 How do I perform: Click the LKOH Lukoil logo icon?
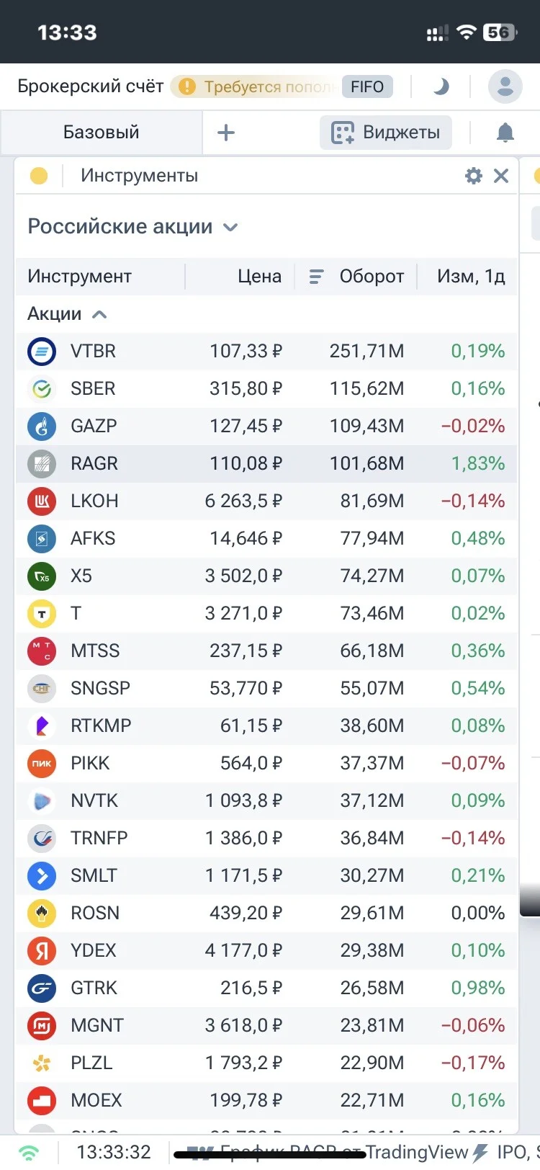coord(42,501)
